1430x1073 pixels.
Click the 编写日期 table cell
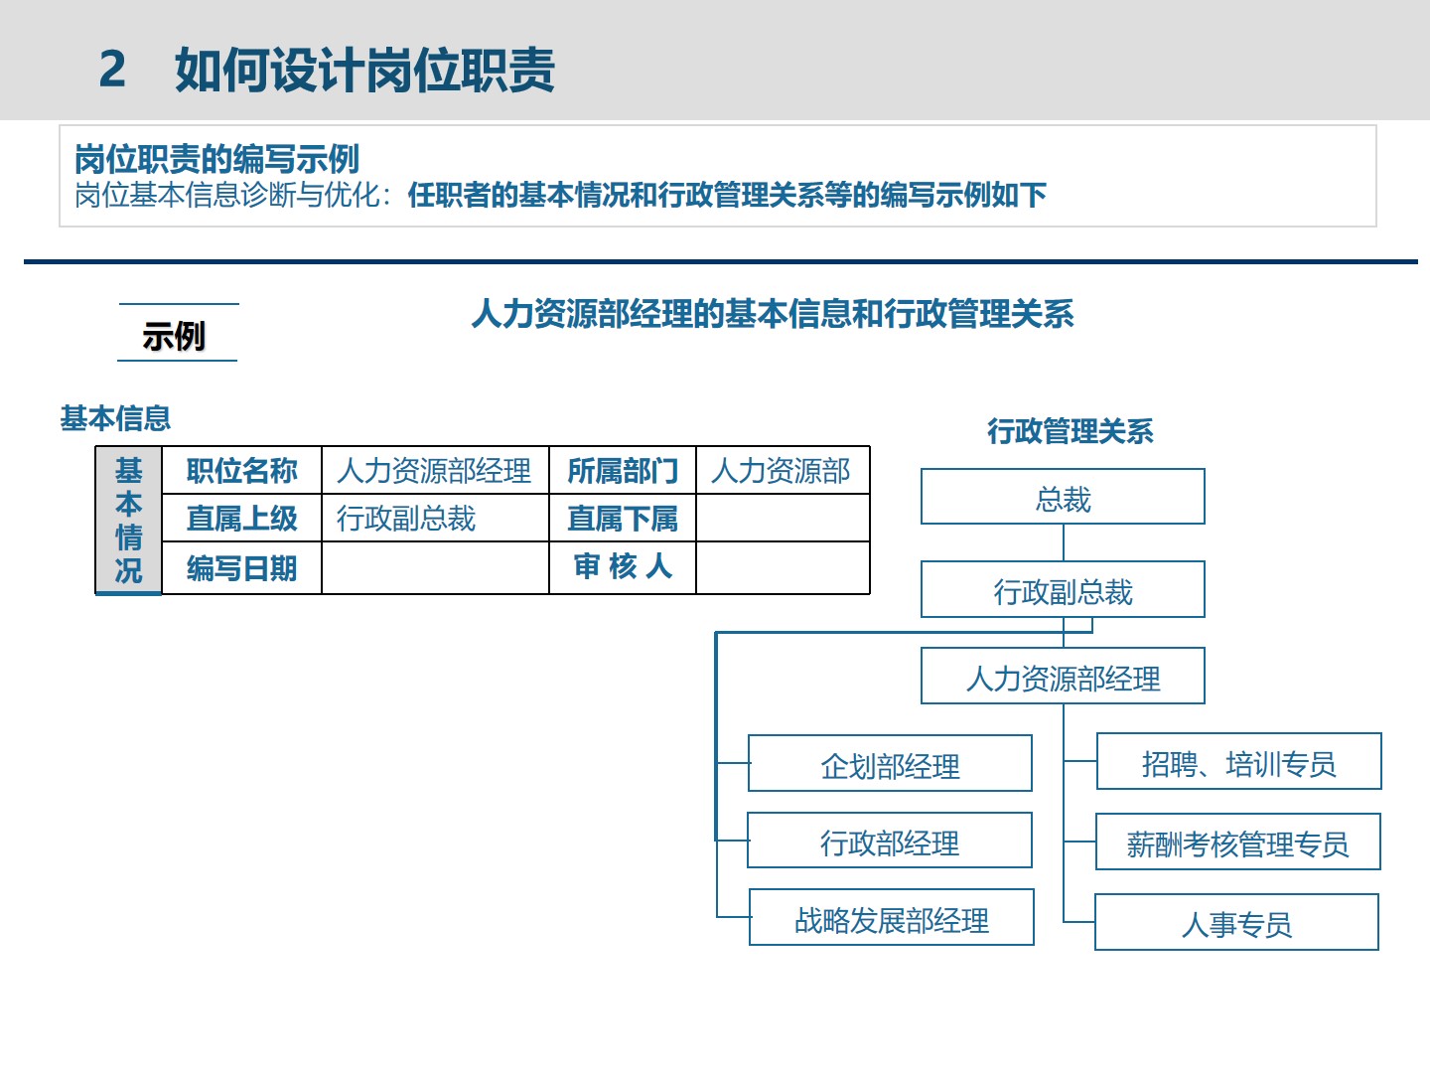point(241,568)
